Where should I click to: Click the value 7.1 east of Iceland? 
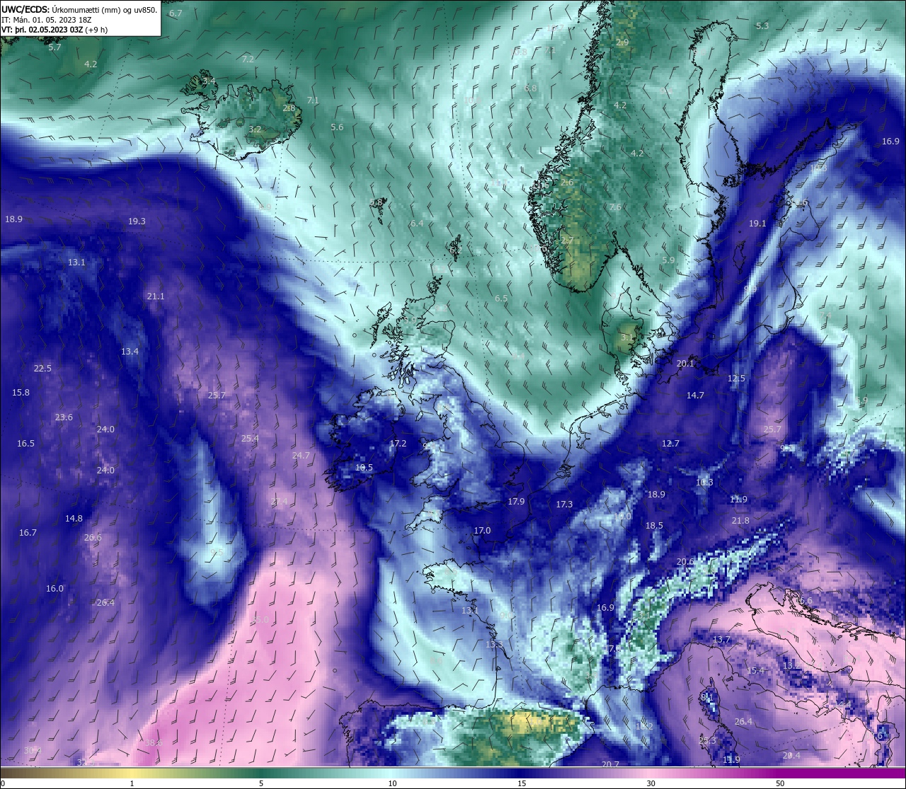pos(312,100)
